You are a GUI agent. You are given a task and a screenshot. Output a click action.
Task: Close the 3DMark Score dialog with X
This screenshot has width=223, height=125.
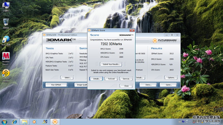[132, 30]
